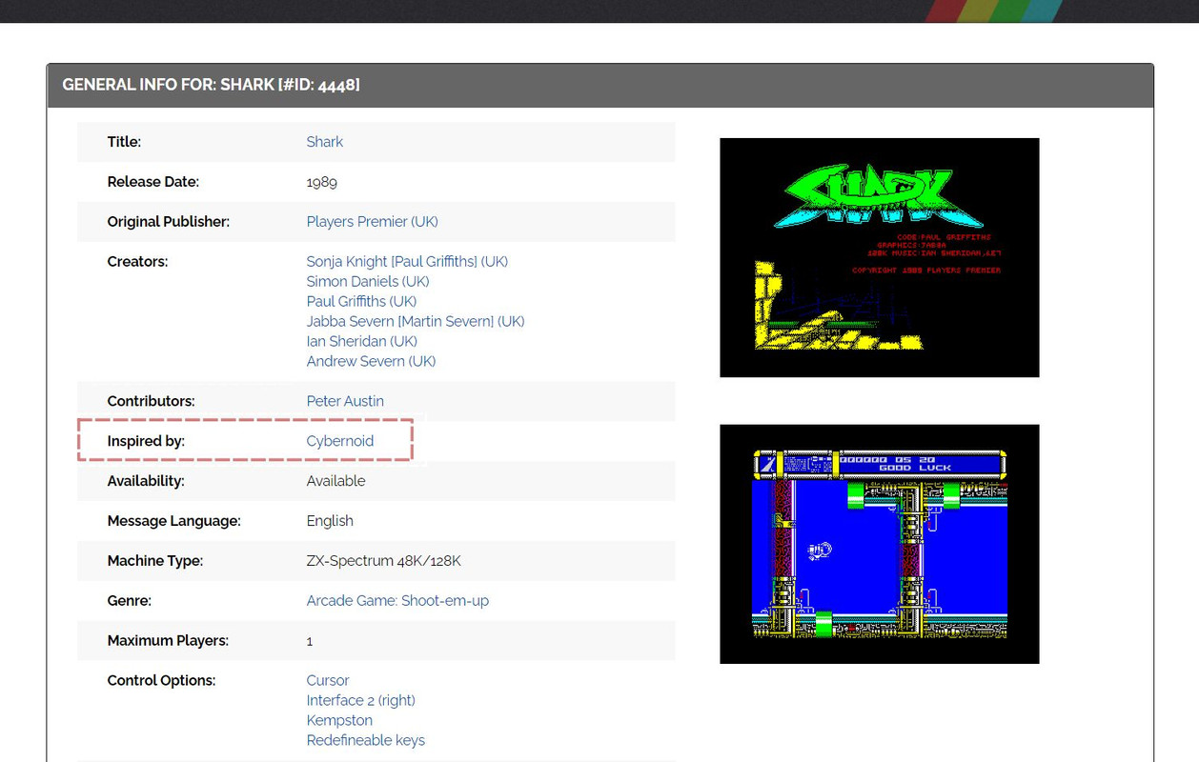The height and width of the screenshot is (762, 1199).
Task: Select ZX-Spectrum 48K/128K machine type text
Action: point(383,562)
